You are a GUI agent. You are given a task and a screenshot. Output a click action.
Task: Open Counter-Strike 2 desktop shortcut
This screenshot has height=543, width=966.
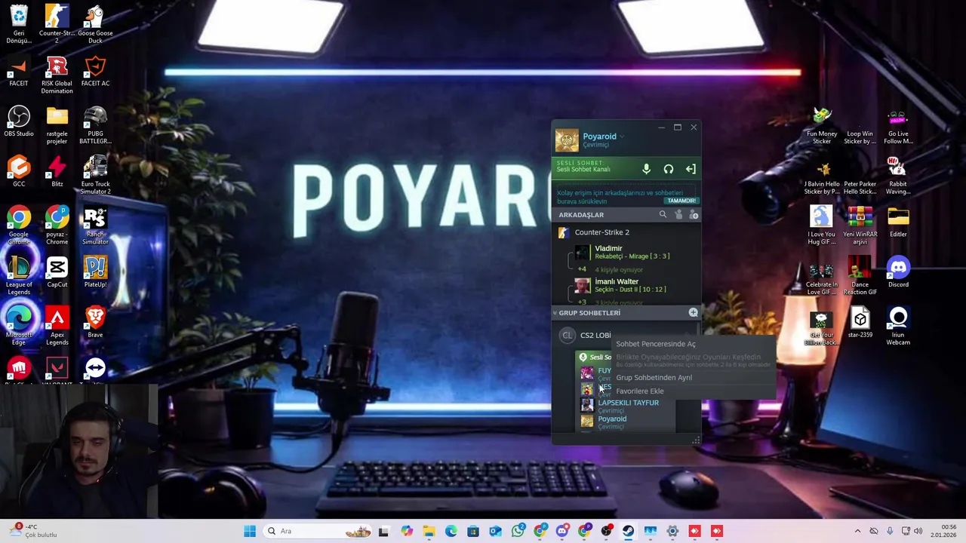coord(57,24)
